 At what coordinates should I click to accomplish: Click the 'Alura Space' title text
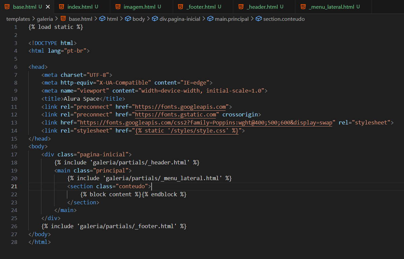point(82,99)
